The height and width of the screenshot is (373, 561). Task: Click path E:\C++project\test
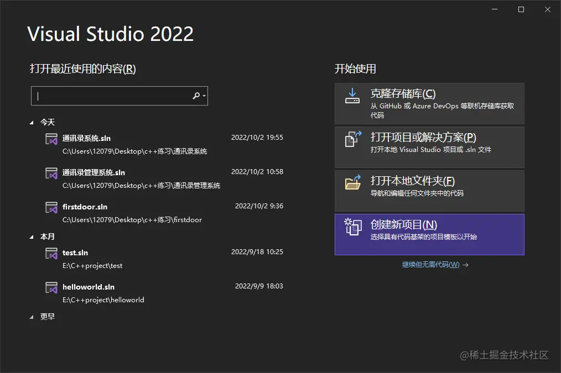coord(92,265)
